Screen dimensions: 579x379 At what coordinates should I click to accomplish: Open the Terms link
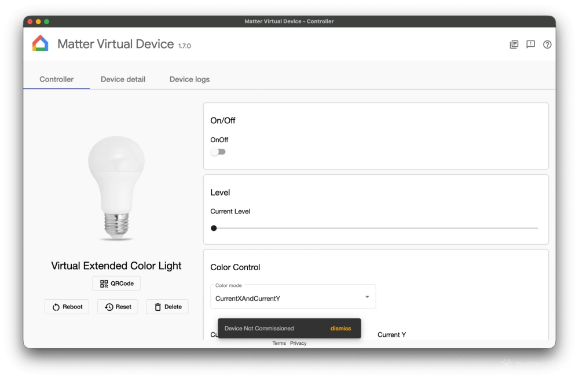pos(279,343)
